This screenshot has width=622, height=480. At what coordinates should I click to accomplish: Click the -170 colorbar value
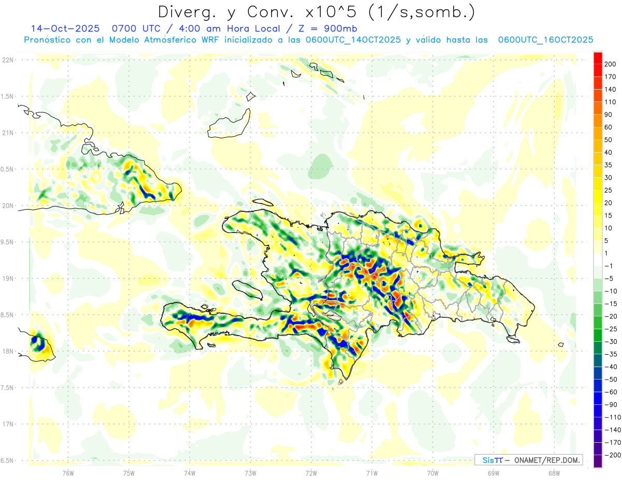click(x=613, y=443)
